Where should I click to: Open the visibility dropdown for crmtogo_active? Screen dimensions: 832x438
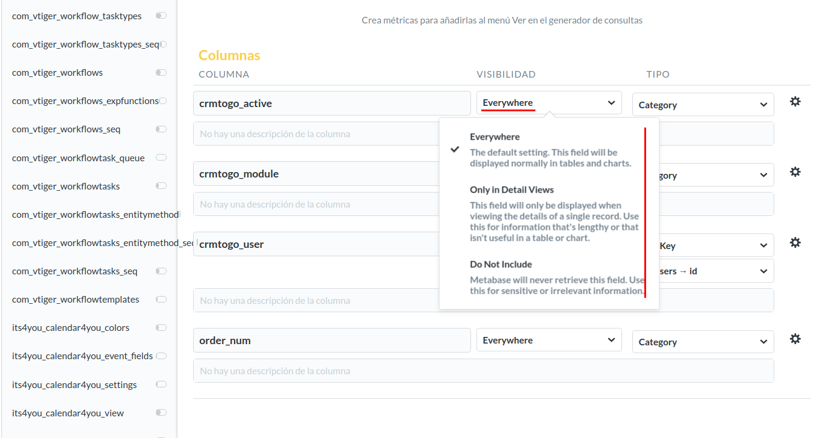click(548, 102)
